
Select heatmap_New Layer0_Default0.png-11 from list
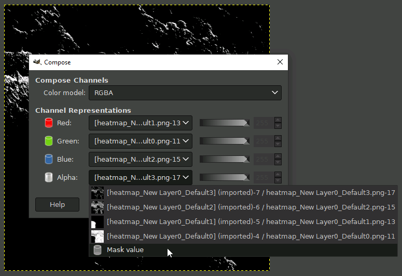pos(243,236)
